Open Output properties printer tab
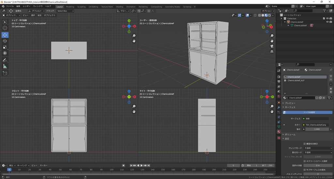 [279, 82]
